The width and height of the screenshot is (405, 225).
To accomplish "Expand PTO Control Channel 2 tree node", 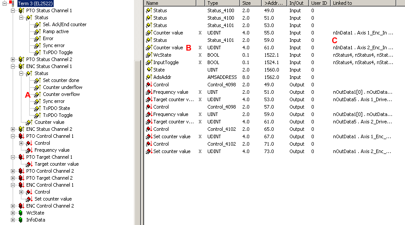I will coord(13,171).
